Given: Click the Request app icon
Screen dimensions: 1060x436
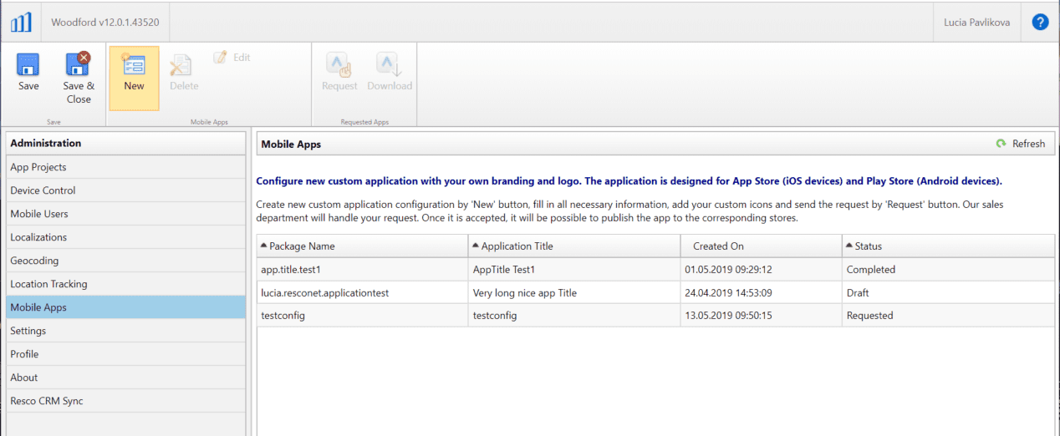Looking at the screenshot, I should coord(339,64).
